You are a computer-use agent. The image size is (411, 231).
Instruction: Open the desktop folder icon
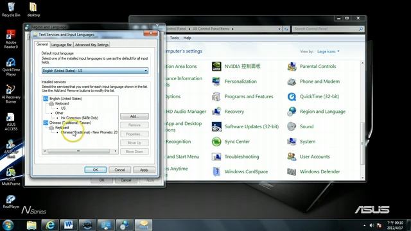pyautogui.click(x=33, y=10)
